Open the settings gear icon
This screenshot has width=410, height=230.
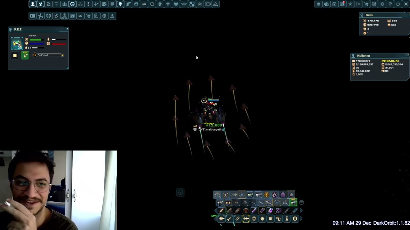coord(382,4)
